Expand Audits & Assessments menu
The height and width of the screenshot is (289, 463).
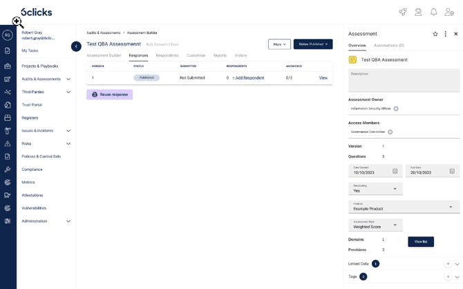(68, 79)
